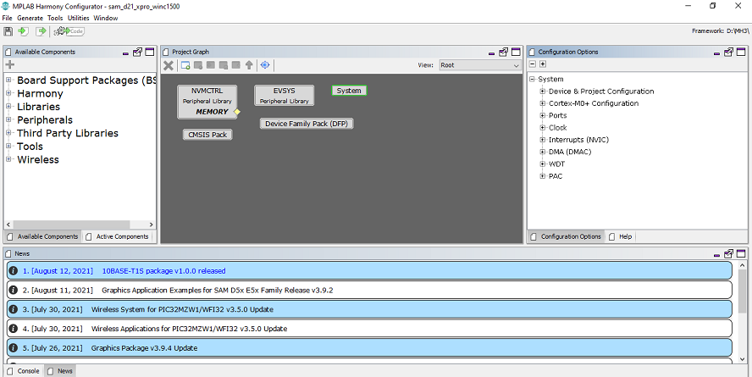
Task: Expand Third Party Libraries in the tree
Action: pyautogui.click(x=8, y=133)
